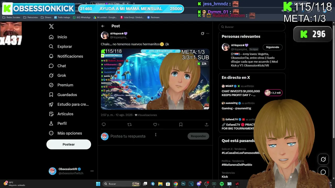This screenshot has height=188, width=335.
Task: Open the weather widget showing 25°C
Action: point(15,184)
